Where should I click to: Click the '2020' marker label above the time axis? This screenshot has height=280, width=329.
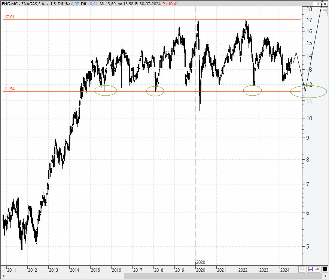(201, 262)
